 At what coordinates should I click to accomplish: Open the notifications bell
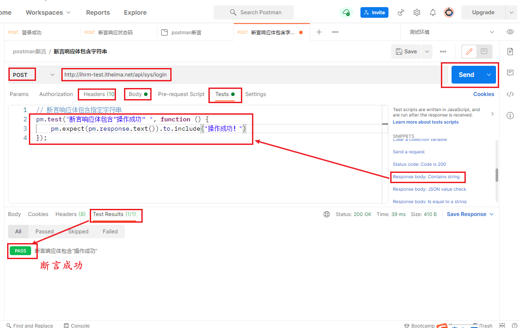pyautogui.click(x=433, y=12)
